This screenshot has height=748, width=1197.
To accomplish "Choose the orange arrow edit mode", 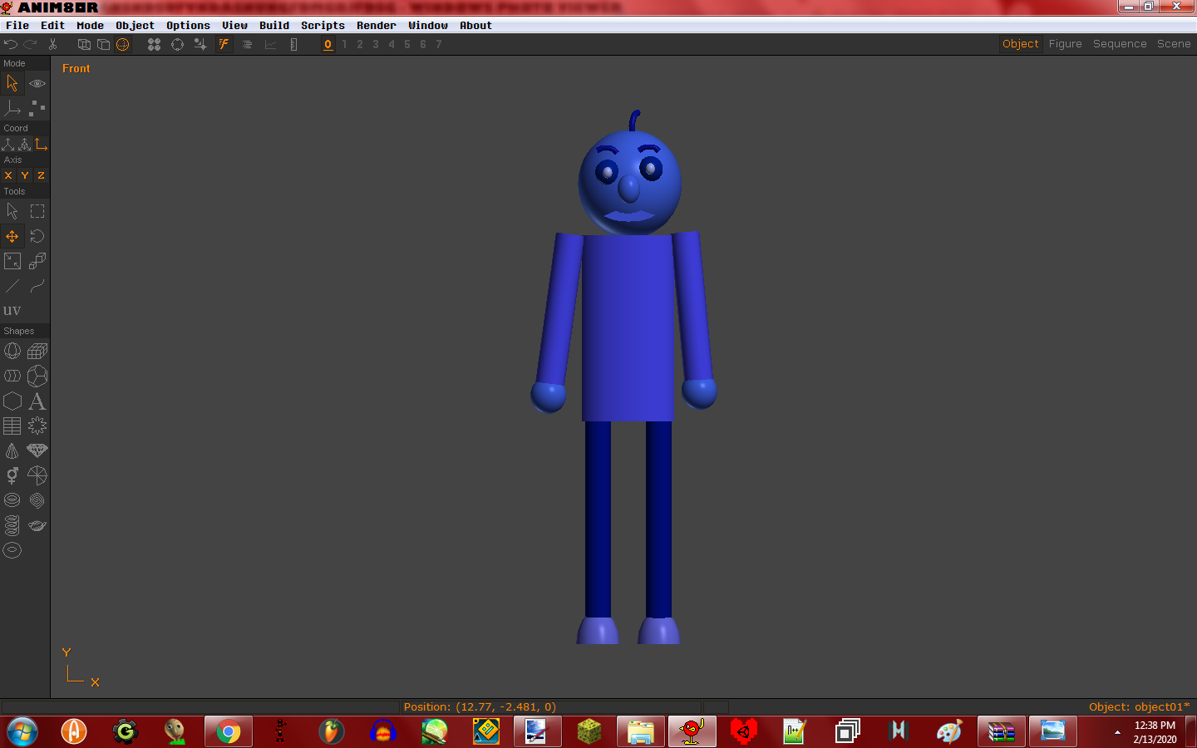I will click(12, 83).
